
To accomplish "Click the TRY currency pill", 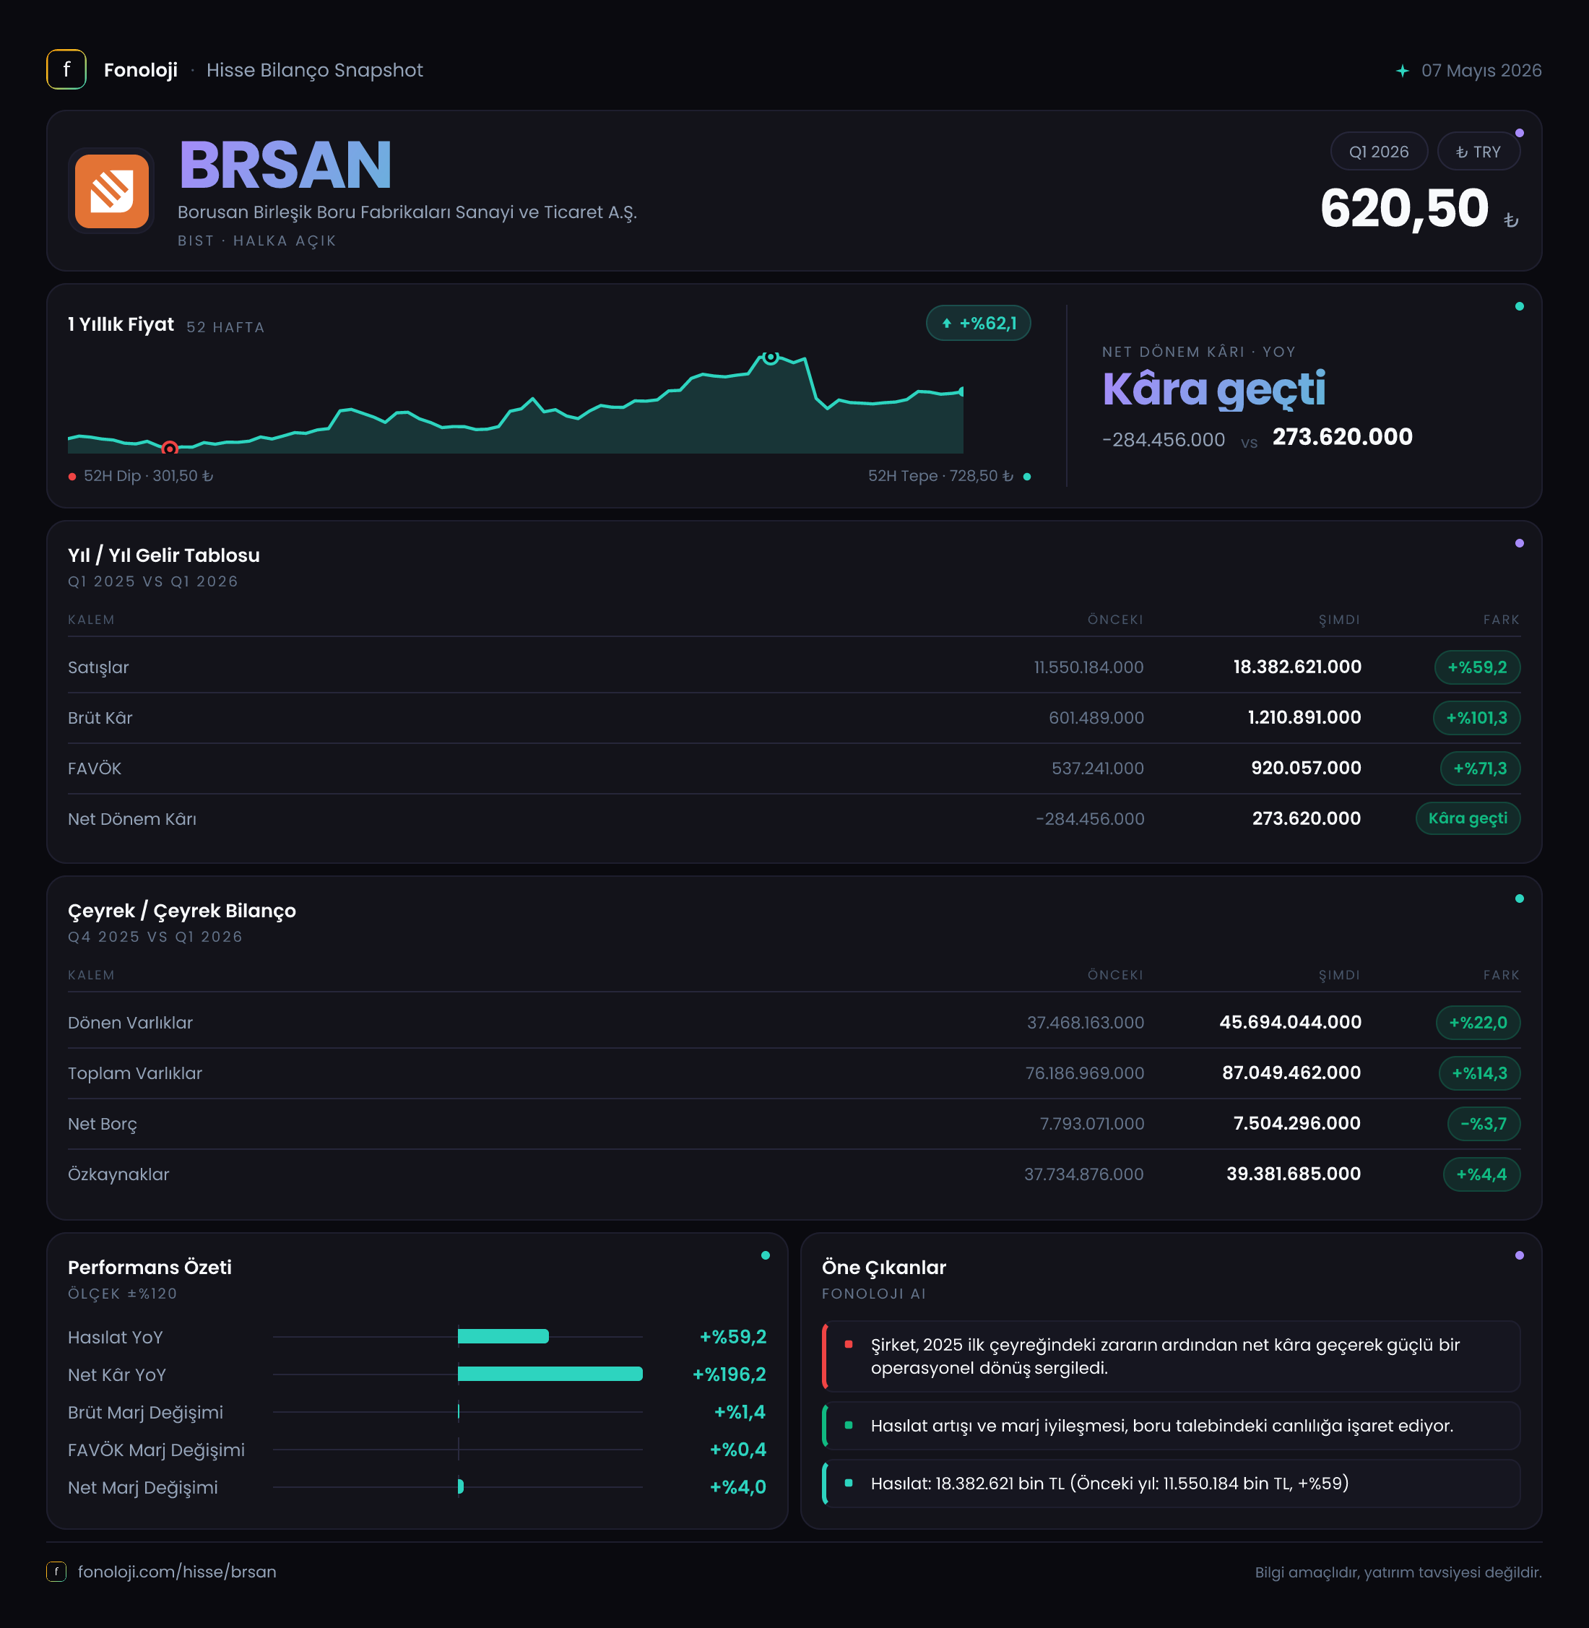I will coord(1478,152).
